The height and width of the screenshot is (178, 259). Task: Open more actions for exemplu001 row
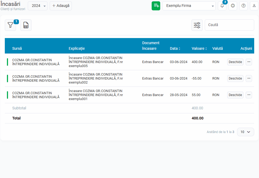tap(249, 95)
